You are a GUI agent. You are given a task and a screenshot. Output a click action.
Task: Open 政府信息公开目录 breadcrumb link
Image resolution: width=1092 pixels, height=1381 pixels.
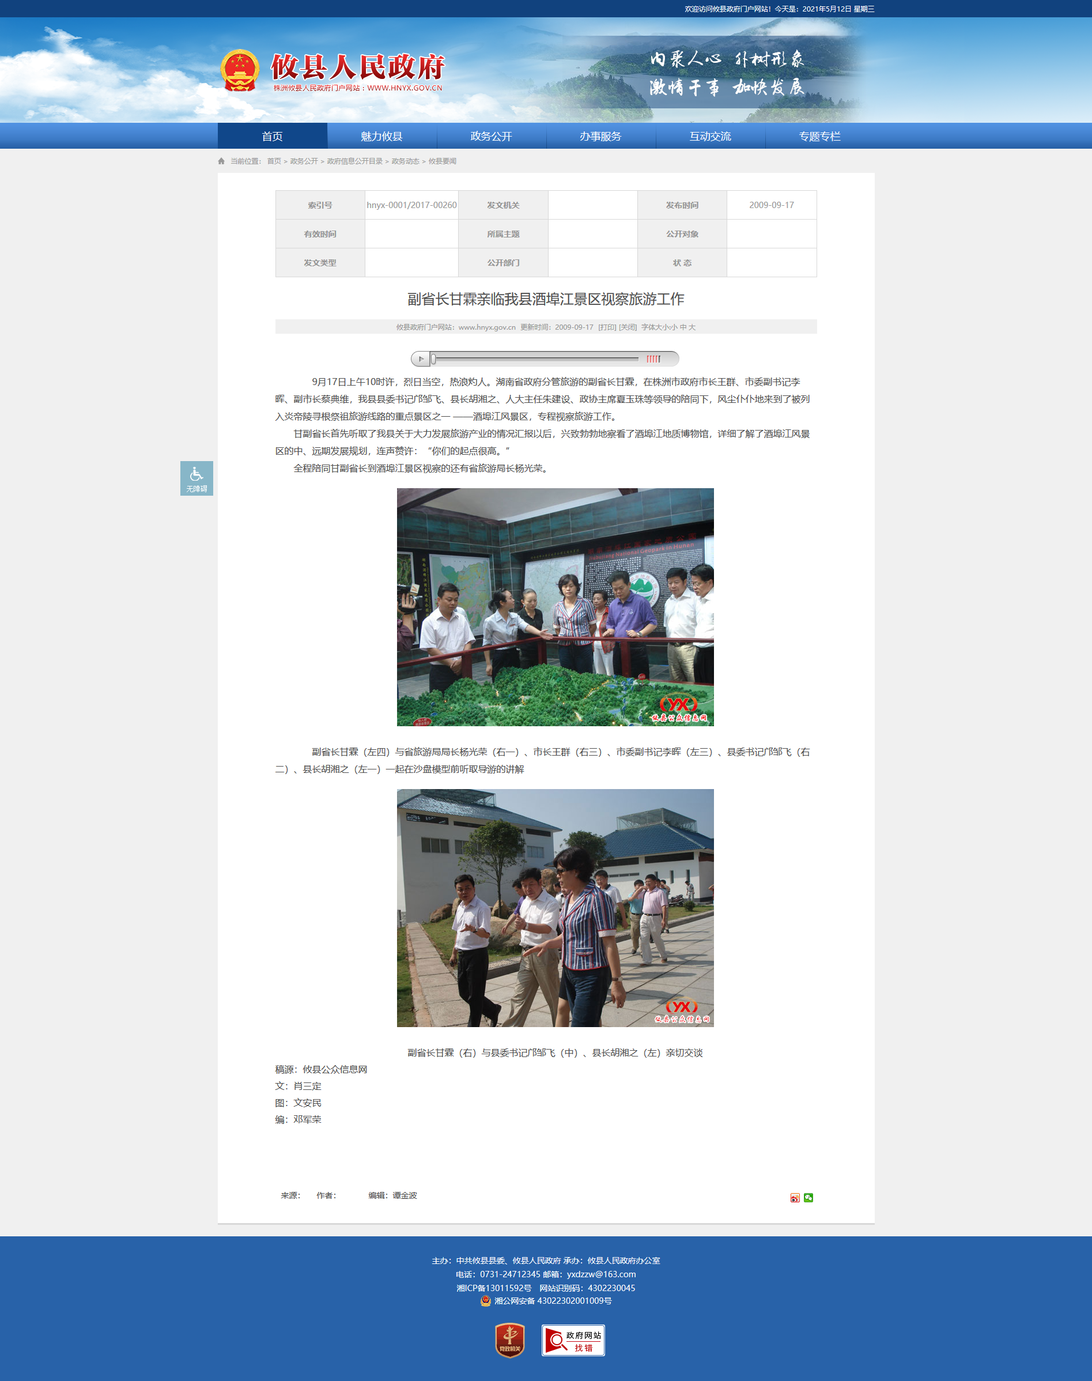(354, 161)
